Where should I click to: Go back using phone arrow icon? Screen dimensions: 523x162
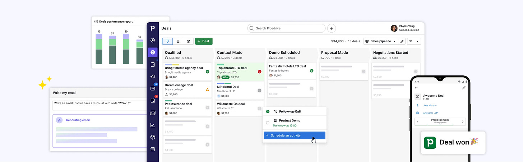(416, 88)
